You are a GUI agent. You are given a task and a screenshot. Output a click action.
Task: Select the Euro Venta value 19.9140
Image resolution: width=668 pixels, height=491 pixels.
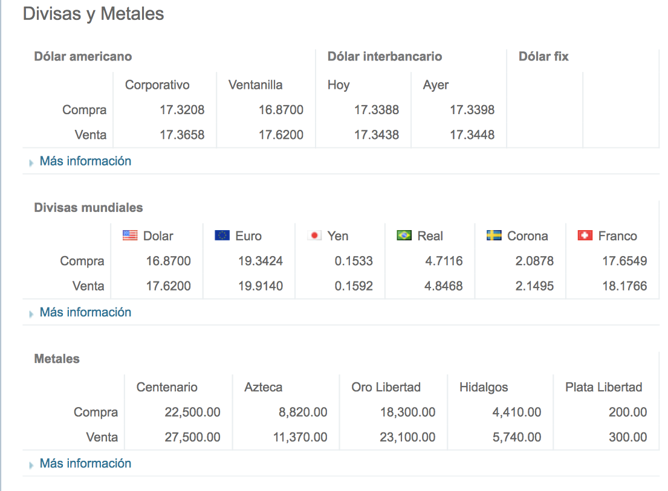point(261,286)
